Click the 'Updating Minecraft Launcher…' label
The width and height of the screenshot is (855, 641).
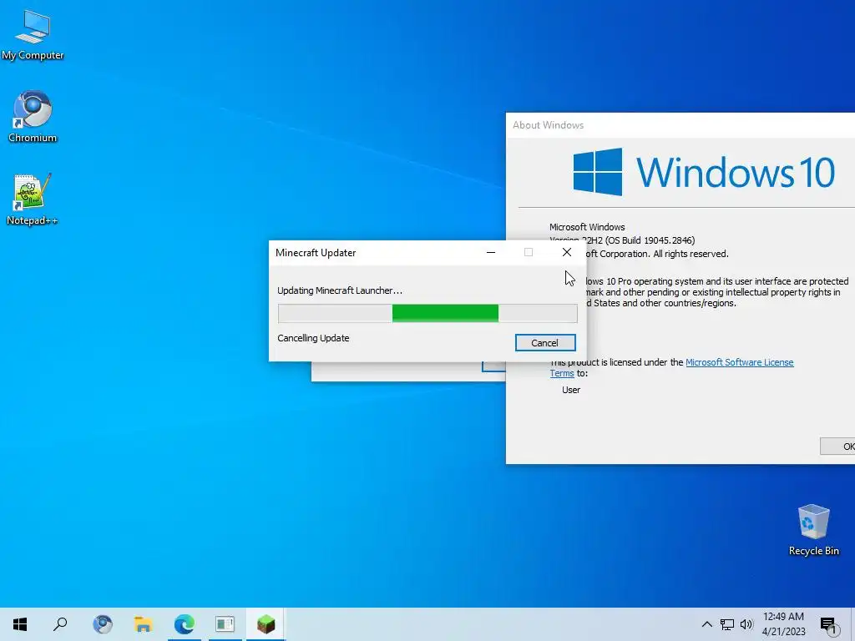(340, 290)
